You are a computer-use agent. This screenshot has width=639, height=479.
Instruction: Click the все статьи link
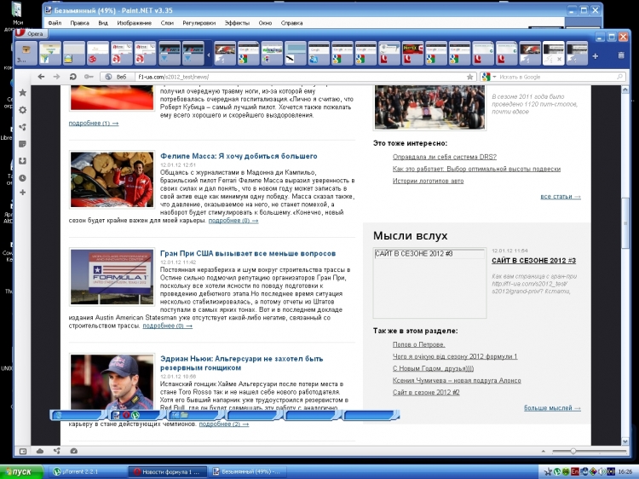(561, 197)
